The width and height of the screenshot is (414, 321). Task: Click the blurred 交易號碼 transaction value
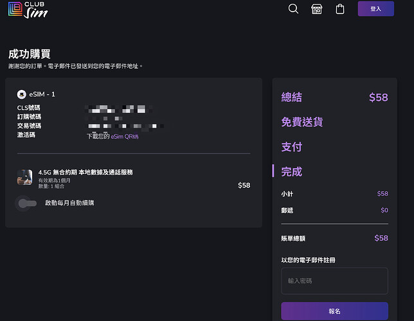click(x=125, y=126)
